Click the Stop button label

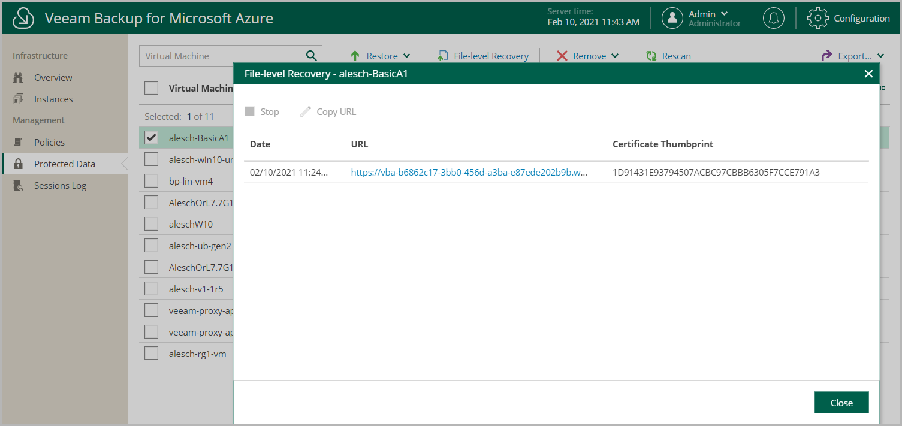pyautogui.click(x=270, y=111)
